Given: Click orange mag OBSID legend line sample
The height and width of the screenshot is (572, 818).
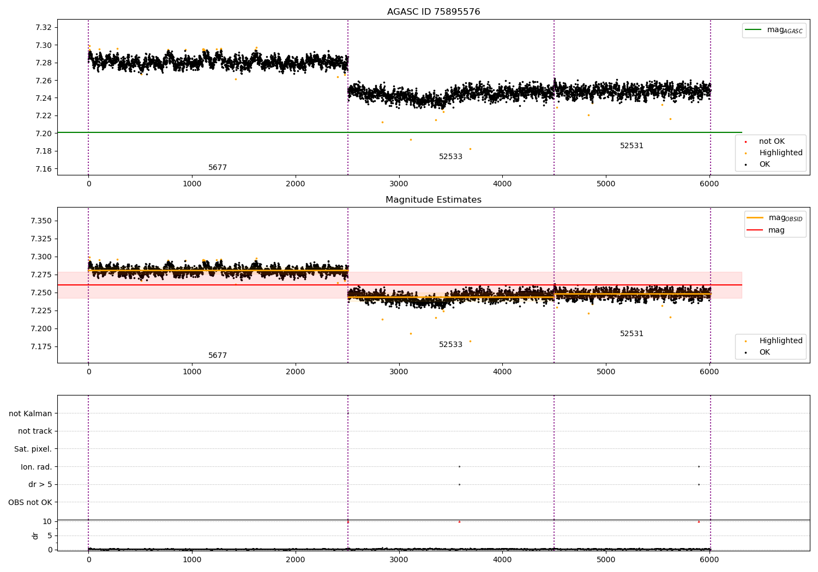Looking at the screenshot, I should point(755,218).
